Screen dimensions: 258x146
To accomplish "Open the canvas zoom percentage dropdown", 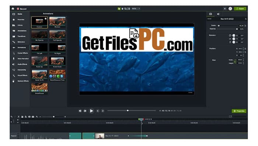I will point(136,9).
